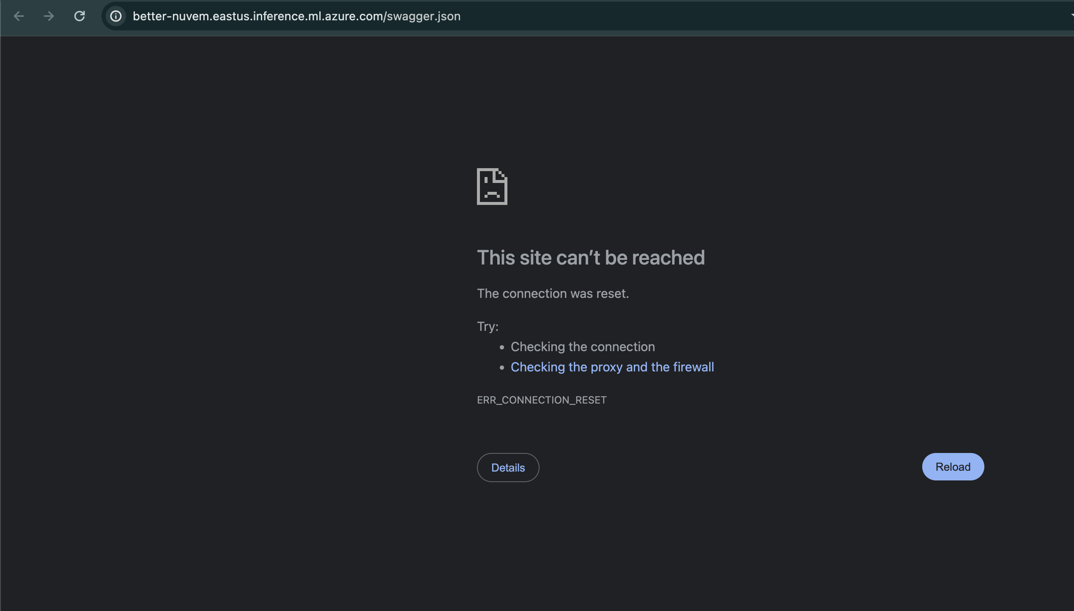Click the sad page error icon

492,186
